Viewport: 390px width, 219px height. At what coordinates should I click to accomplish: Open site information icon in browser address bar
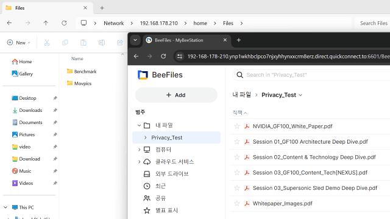coord(180,57)
